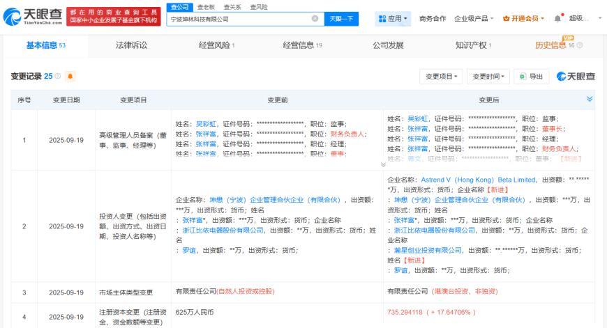The width and height of the screenshot is (607, 328).
Task: Clear the search field with the X icon
Action: coord(315,19)
